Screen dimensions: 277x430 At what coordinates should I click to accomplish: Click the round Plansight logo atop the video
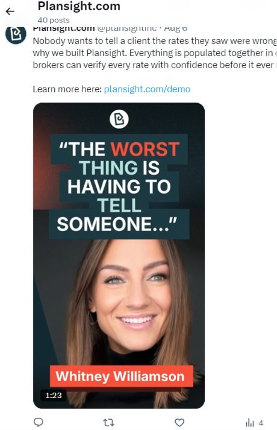pos(119,119)
